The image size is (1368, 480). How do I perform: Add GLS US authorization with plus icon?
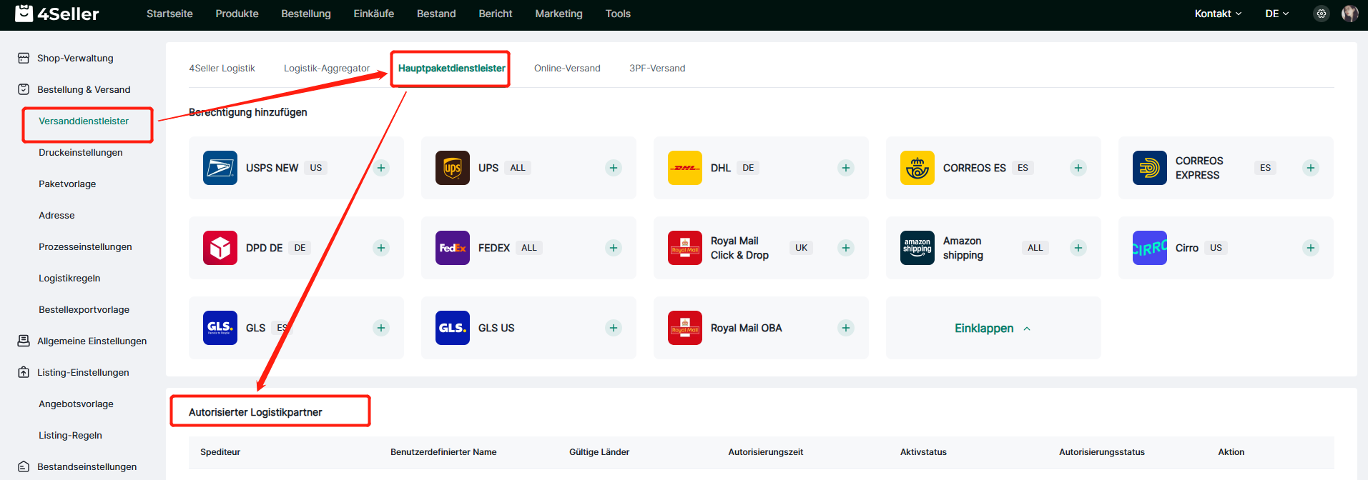[x=614, y=328]
